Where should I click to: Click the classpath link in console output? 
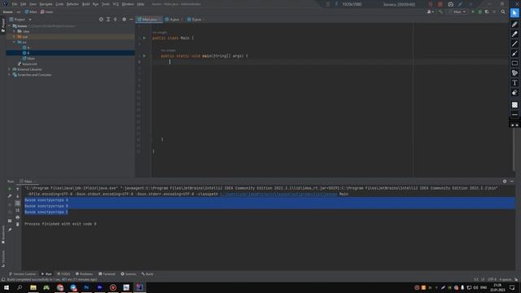[x=278, y=194]
